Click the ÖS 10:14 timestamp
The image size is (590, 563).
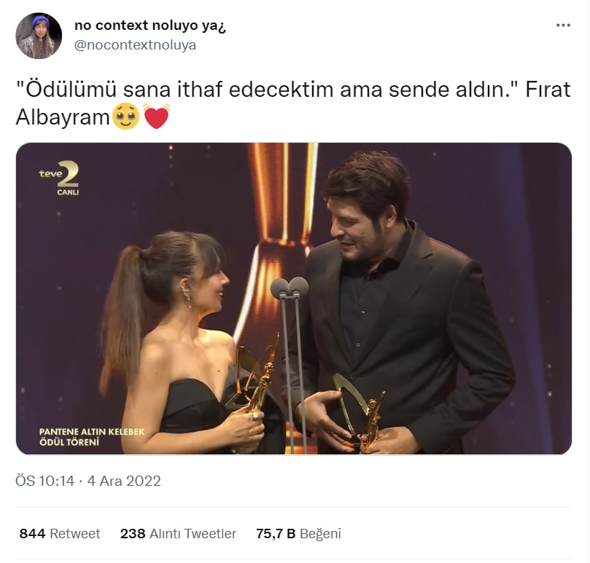click(x=45, y=481)
